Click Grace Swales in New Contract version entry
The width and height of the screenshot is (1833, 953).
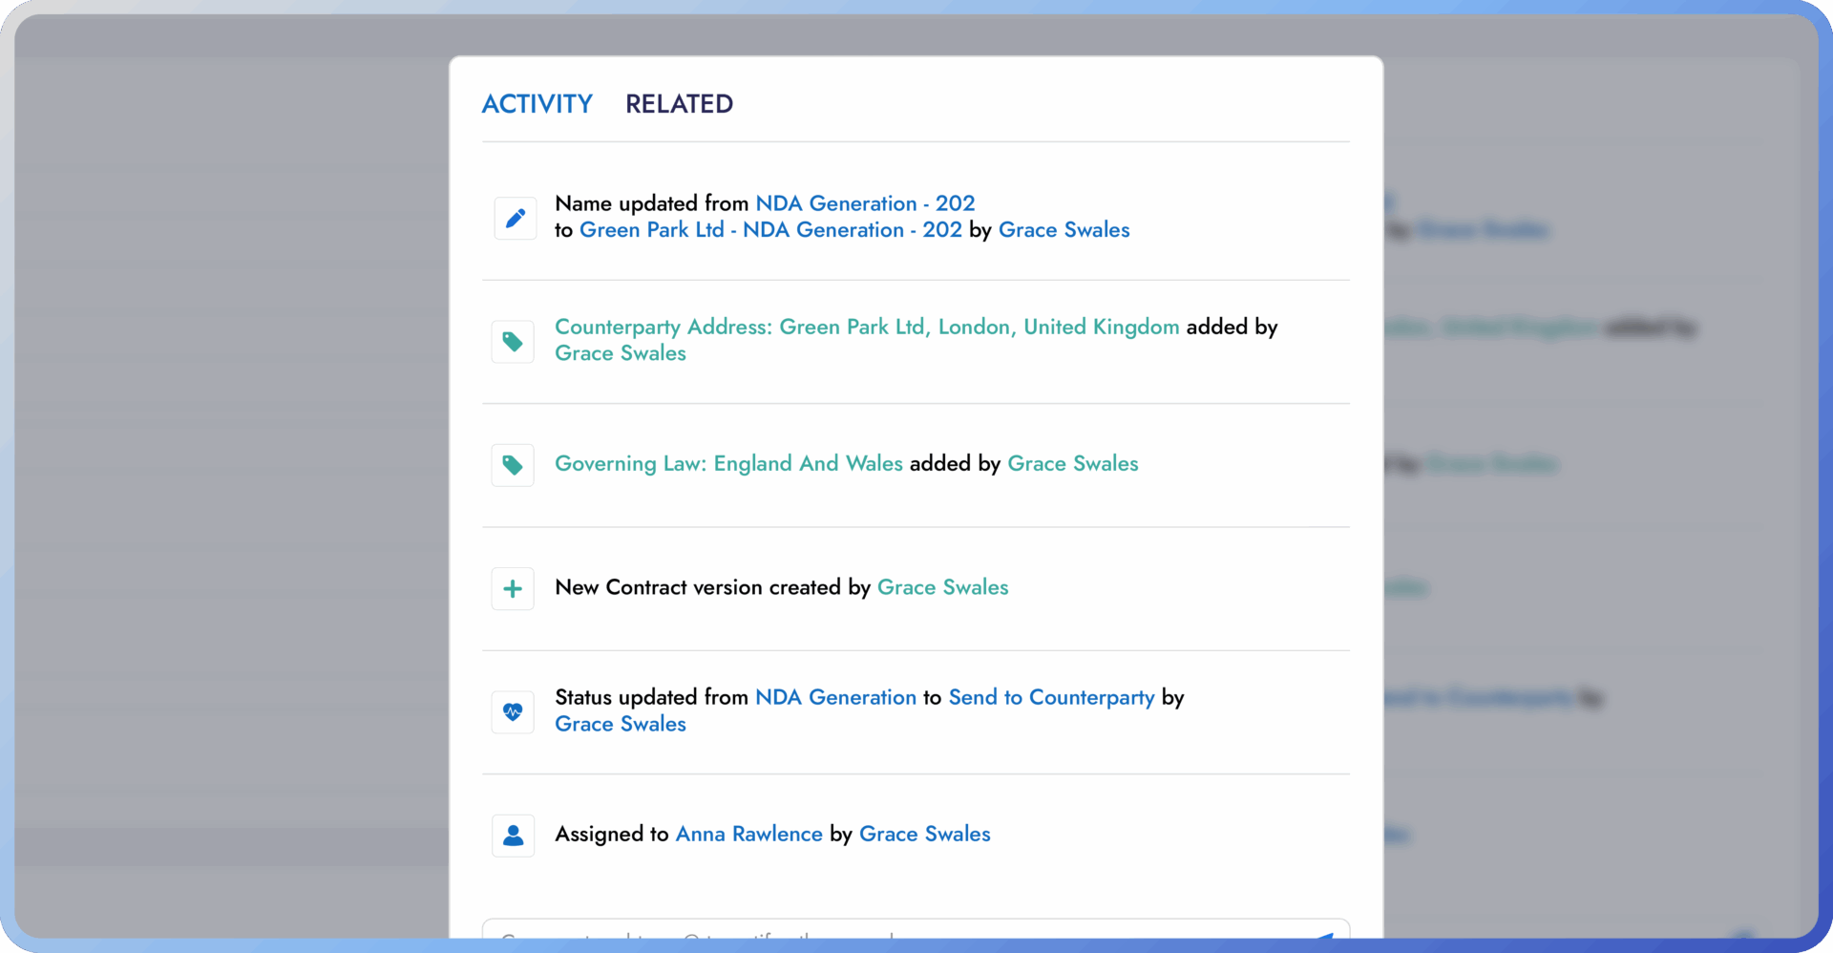coord(942,587)
